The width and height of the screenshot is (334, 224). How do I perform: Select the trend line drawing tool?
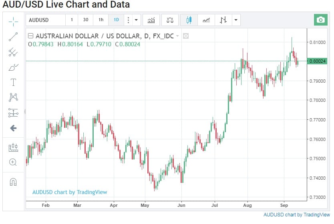coord(13,37)
